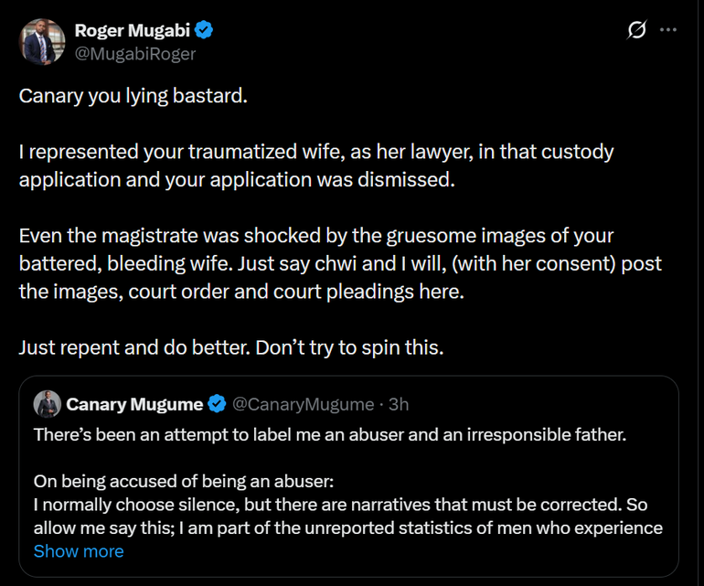The width and height of the screenshot is (704, 586).
Task: Click the Grok icon on the post
Action: (636, 30)
